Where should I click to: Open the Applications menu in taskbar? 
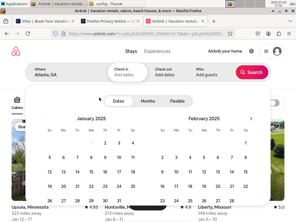[14, 4]
